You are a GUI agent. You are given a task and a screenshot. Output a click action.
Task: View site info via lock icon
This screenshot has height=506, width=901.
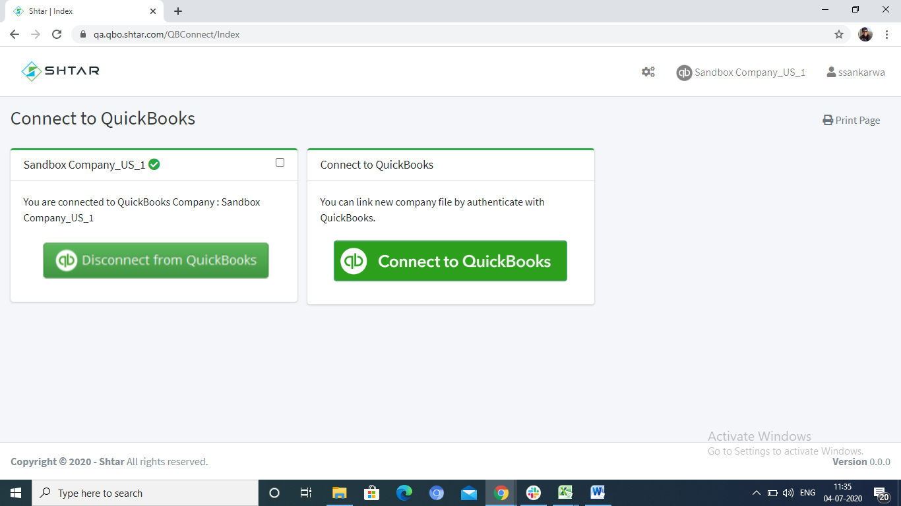(x=83, y=34)
